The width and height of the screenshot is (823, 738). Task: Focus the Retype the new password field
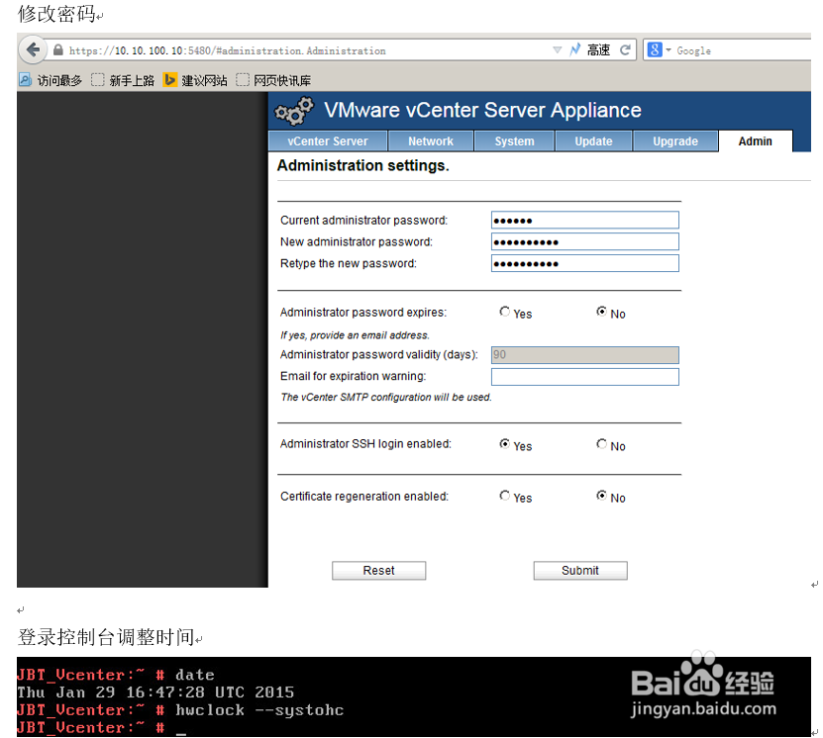(584, 263)
